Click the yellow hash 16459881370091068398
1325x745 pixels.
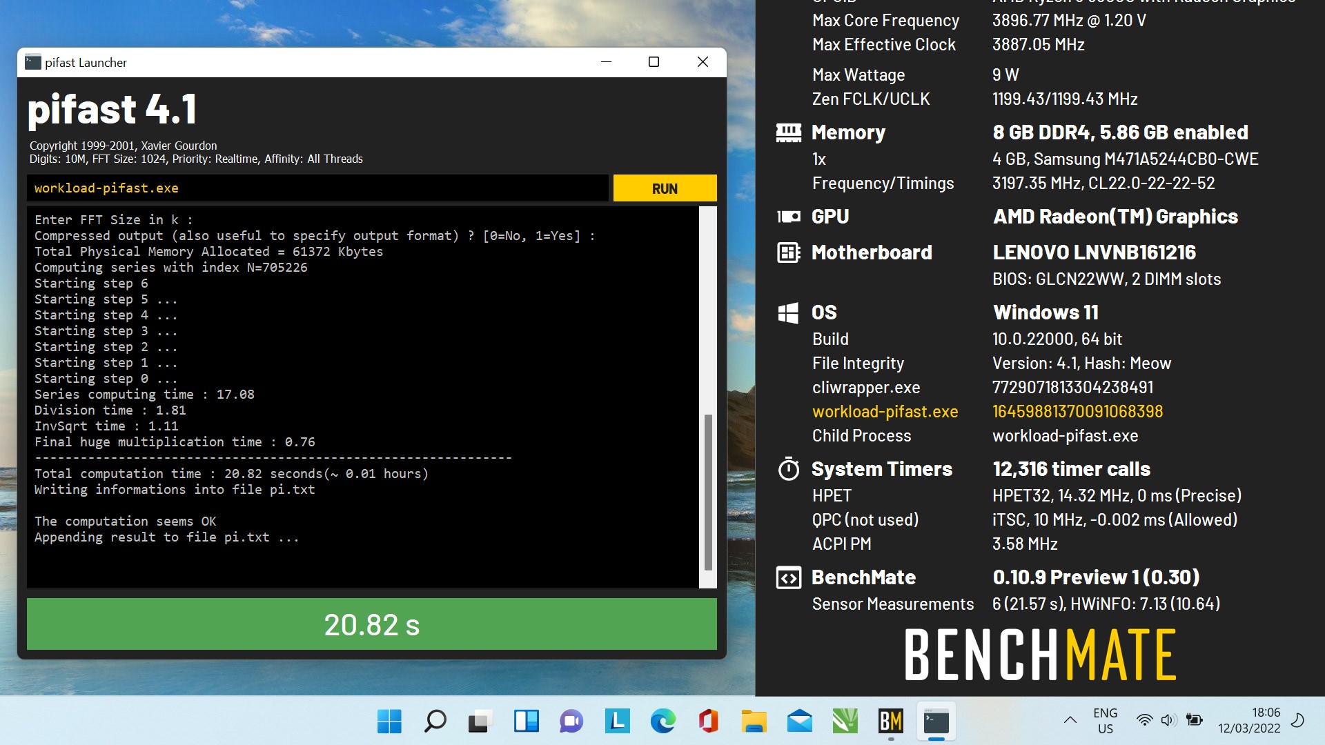click(x=1077, y=412)
